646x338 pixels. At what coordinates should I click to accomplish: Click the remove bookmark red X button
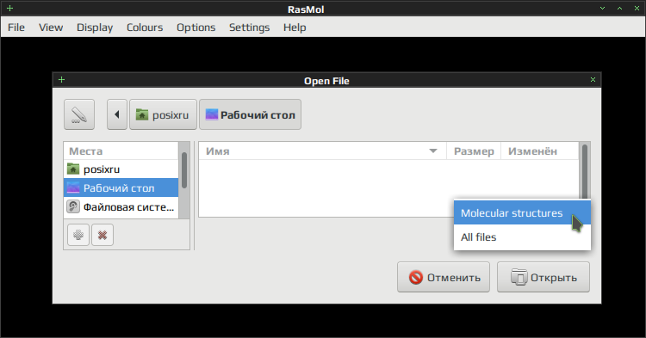102,235
